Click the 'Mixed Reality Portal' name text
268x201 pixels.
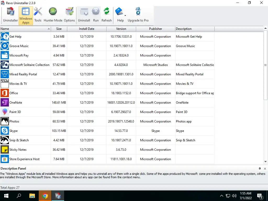(x=23, y=74)
